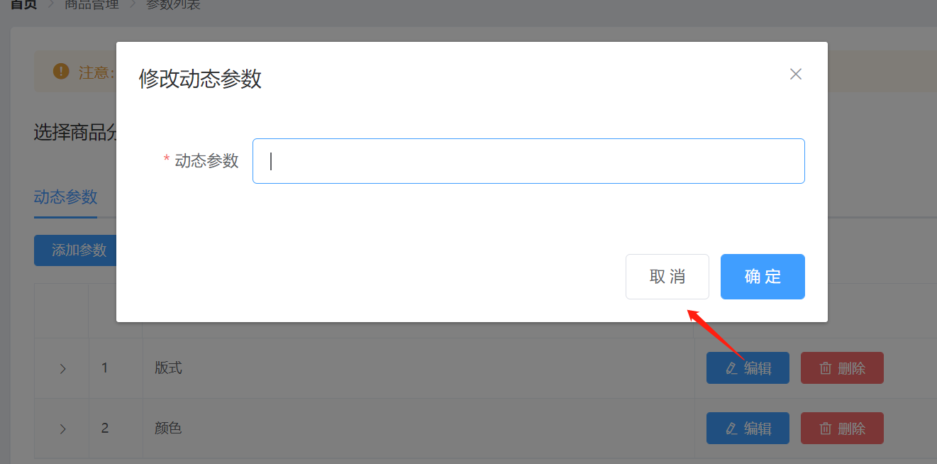
Task: Click the 版式 parameter name cell
Action: tap(418, 368)
